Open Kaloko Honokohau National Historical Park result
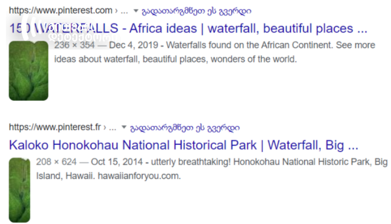Image resolution: width=391 pixels, height=224 pixels. [x=184, y=145]
